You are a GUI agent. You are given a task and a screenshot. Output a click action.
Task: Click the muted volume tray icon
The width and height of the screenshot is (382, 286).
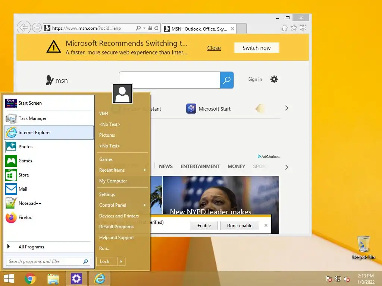coord(347,279)
